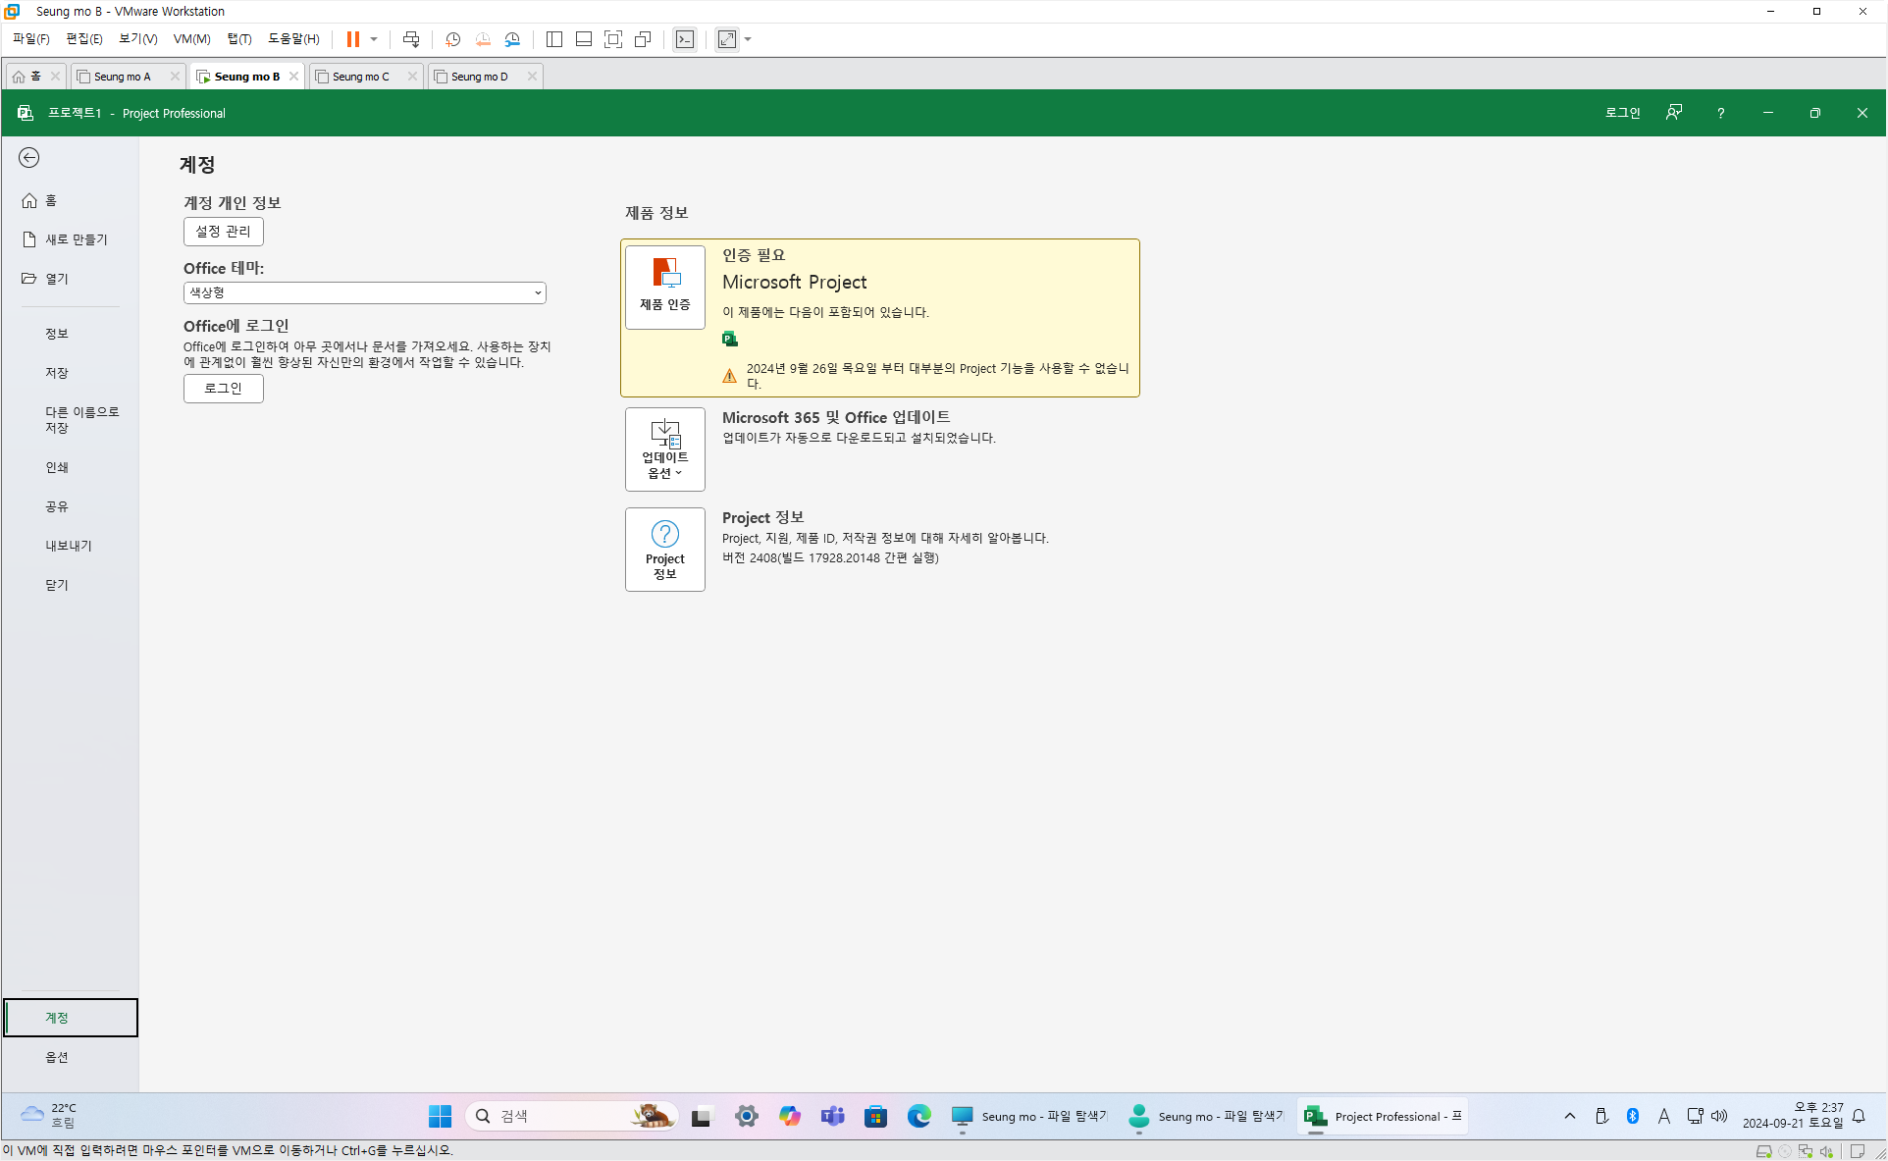Enter VMware full screen mode icon

point(613,39)
